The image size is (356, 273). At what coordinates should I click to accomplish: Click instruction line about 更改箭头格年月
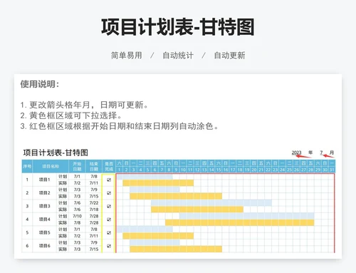(84, 105)
